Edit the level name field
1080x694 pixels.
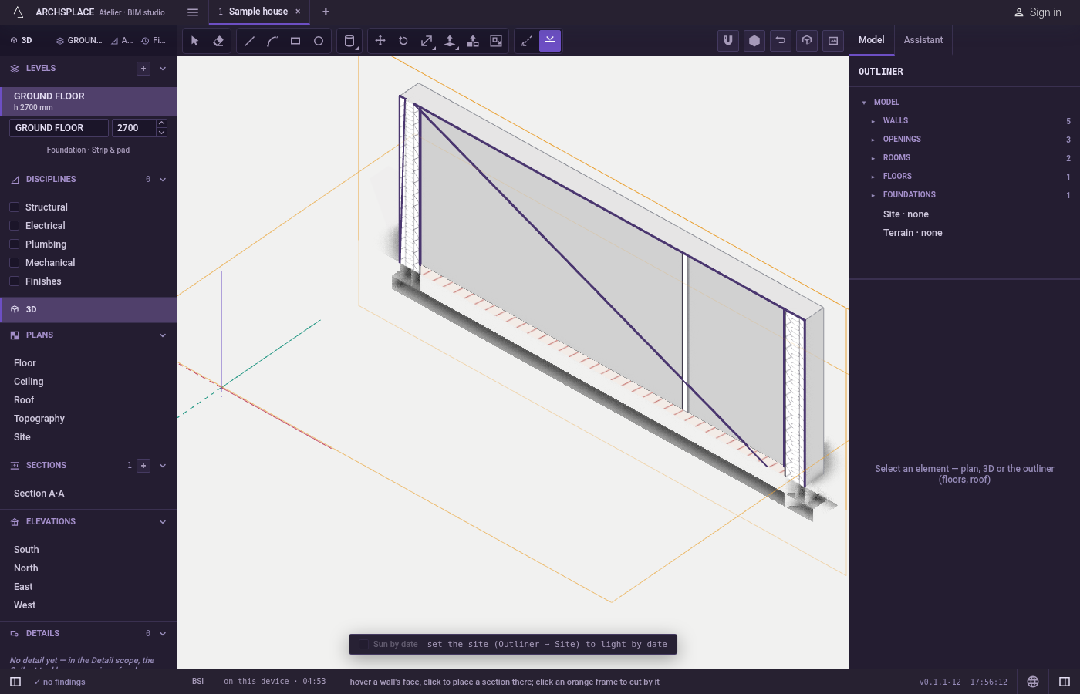click(x=59, y=128)
